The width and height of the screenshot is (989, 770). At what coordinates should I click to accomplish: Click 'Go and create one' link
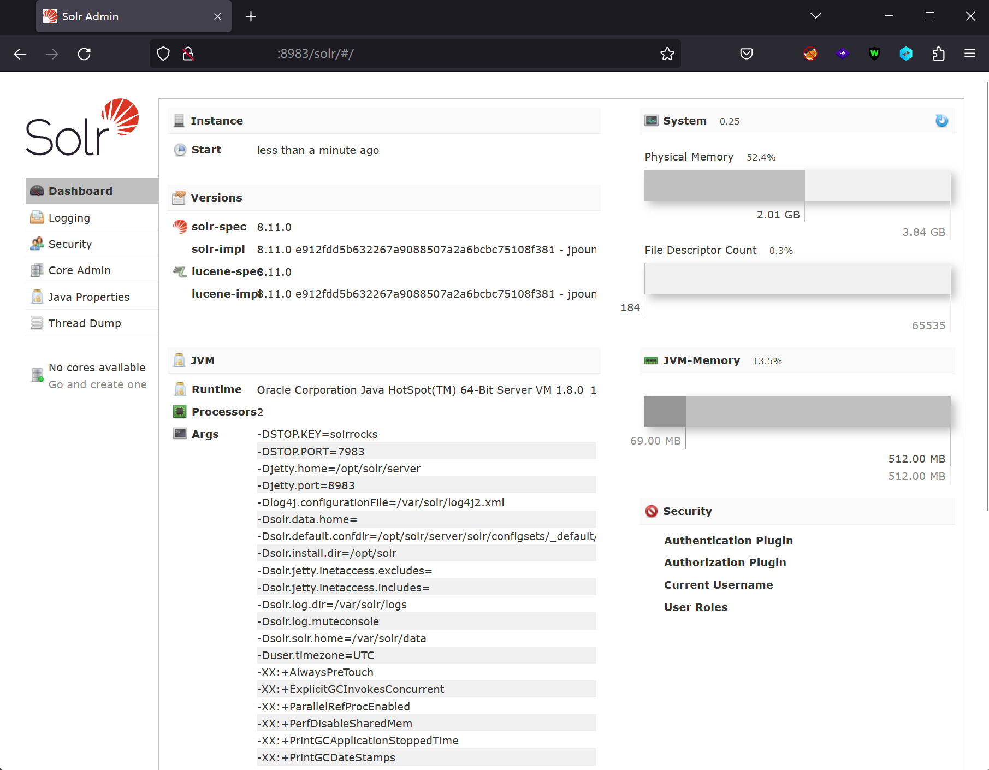click(x=98, y=384)
